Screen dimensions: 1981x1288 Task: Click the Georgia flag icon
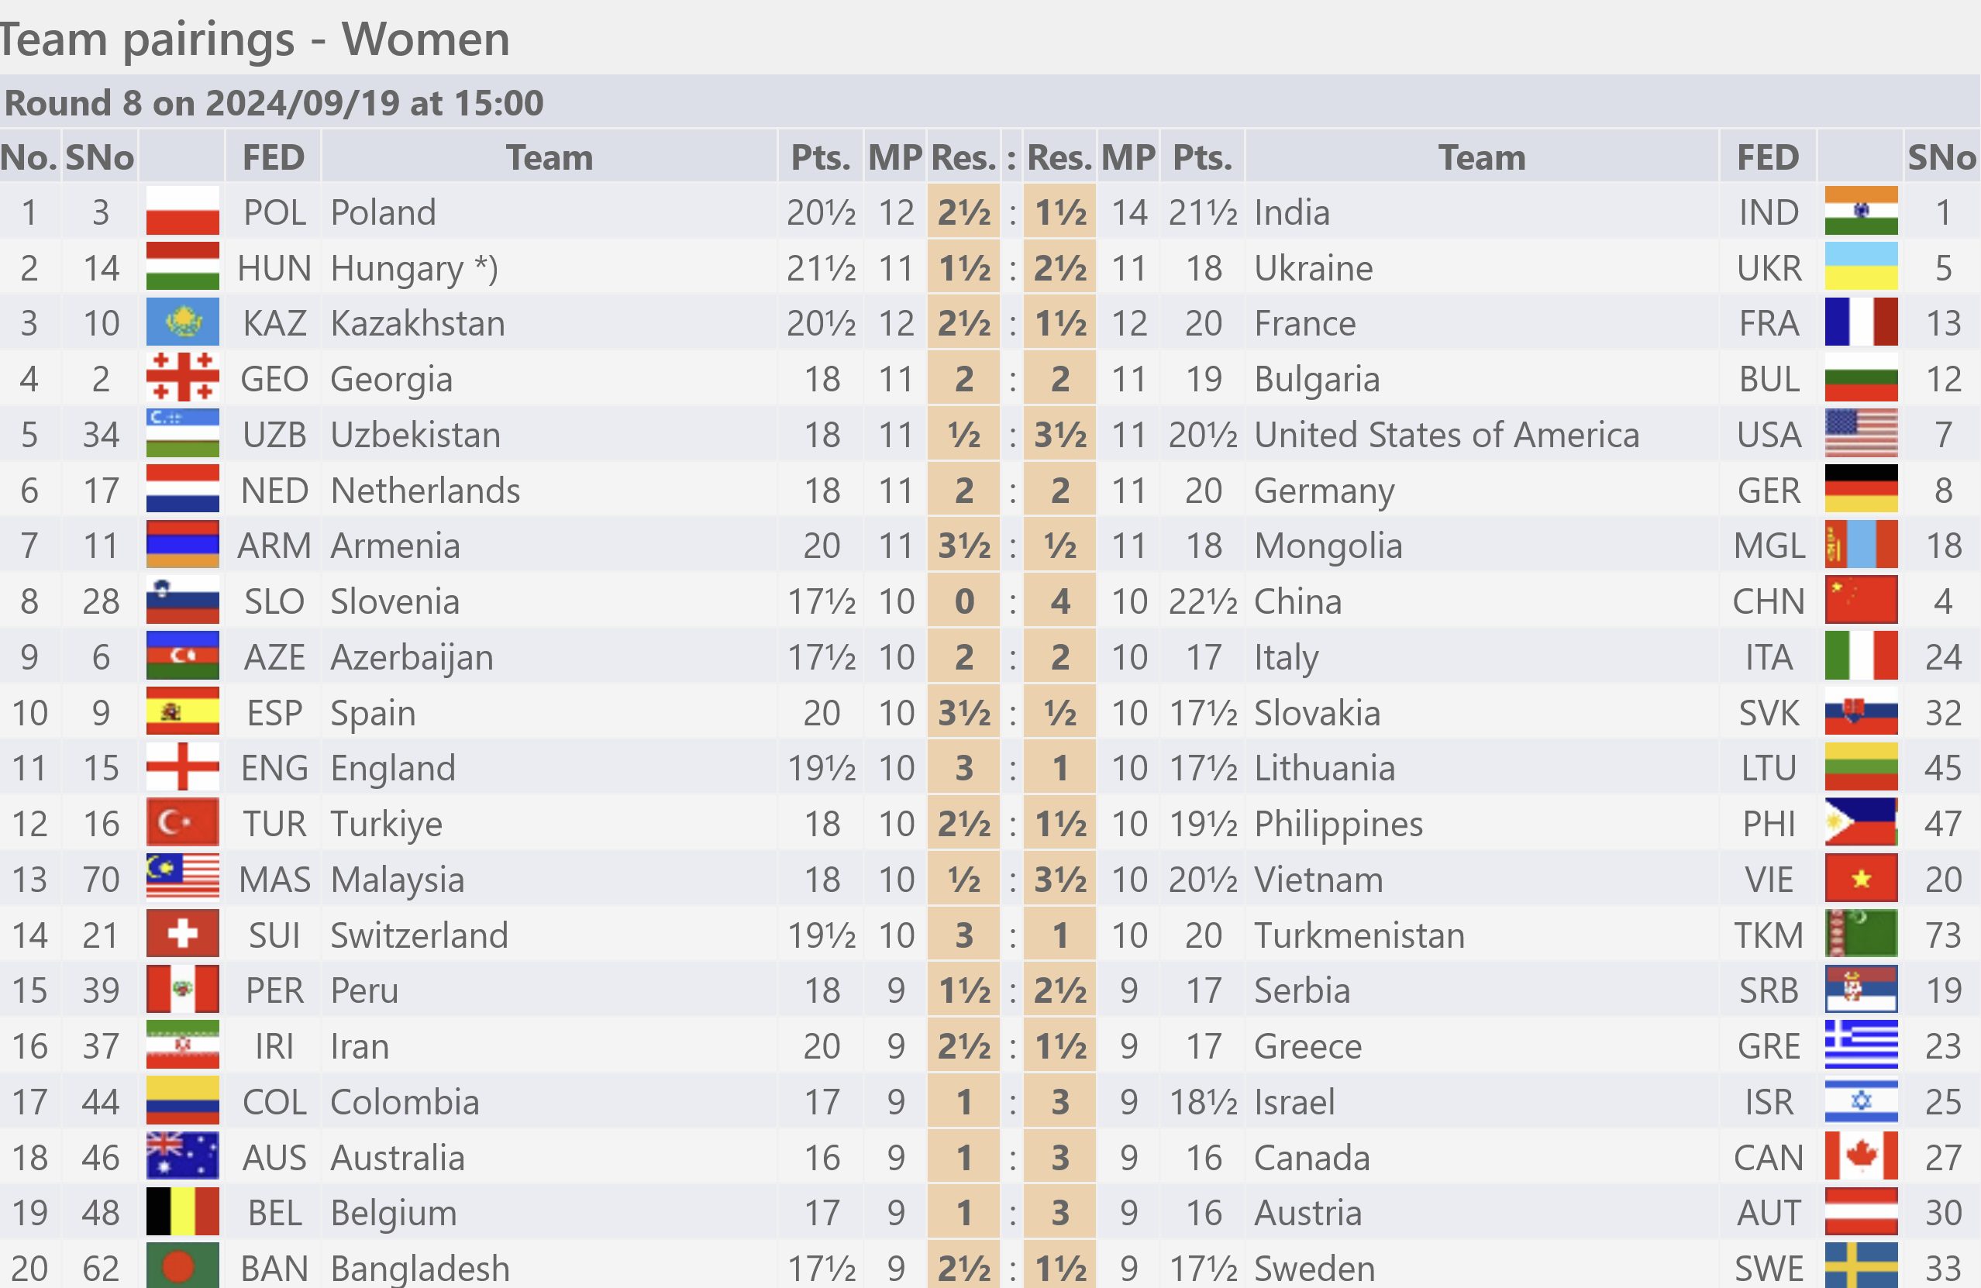(x=182, y=377)
